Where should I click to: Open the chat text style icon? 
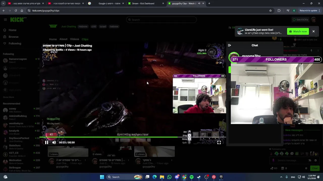tap(310, 160)
